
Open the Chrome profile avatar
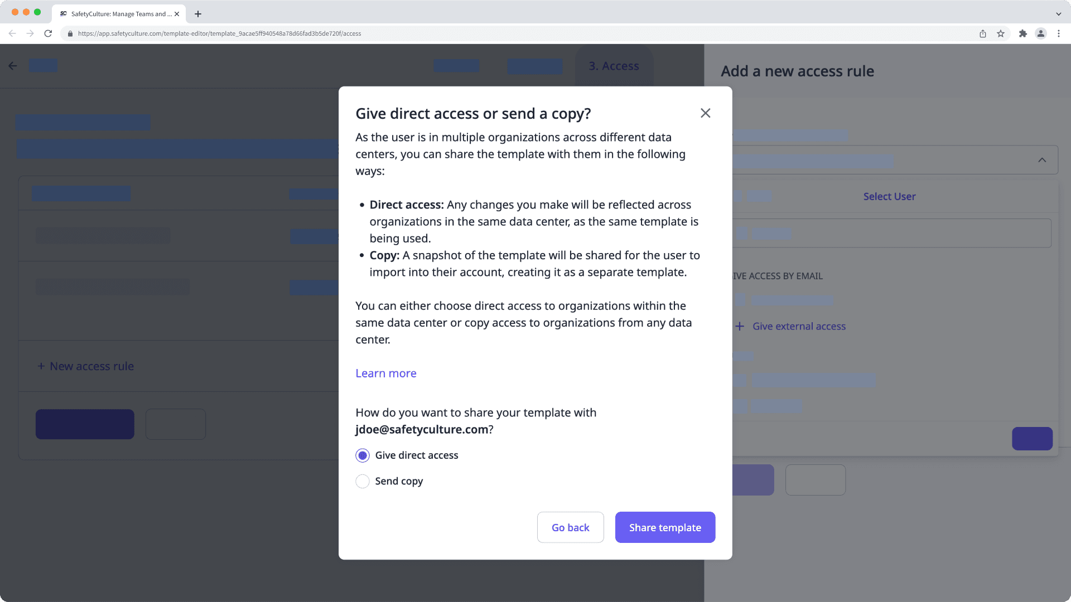[1041, 33]
